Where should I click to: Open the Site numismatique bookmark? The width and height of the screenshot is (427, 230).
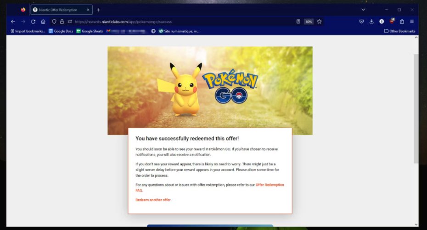click(179, 31)
